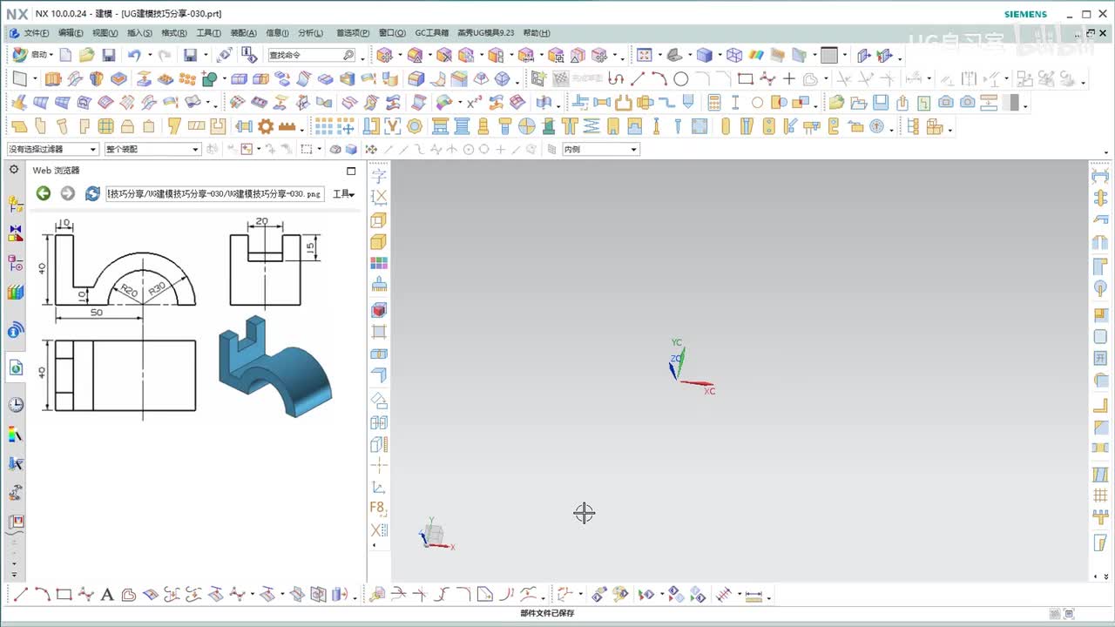This screenshot has width=1115, height=627.
Task: Open the 整个装配 scope dropdown
Action: coord(152,149)
